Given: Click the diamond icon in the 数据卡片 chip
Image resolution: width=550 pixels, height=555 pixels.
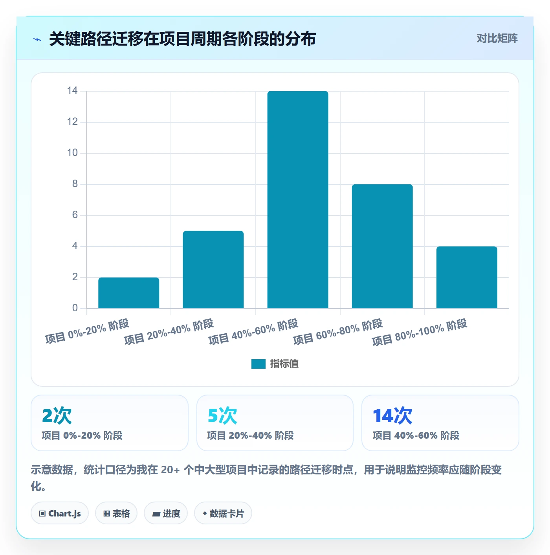Looking at the screenshot, I should [x=205, y=513].
